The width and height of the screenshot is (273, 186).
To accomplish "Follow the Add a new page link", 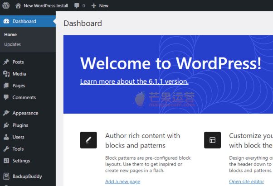I will tap(123, 181).
